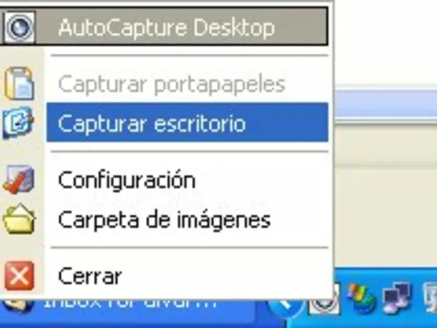The height and width of the screenshot is (328, 437).
Task: Click the Configuración red checkmark icon
Action: [19, 179]
